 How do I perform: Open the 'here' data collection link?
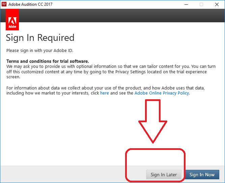(x=105, y=93)
